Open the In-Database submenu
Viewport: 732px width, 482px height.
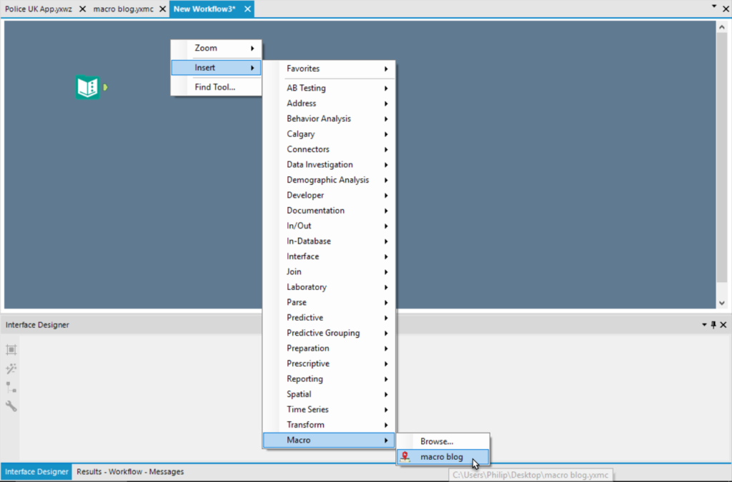[329, 241]
